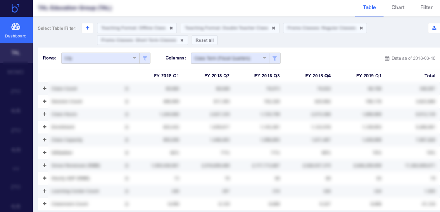Open the Columns dropdown
This screenshot has width=440, height=212.
click(230, 58)
